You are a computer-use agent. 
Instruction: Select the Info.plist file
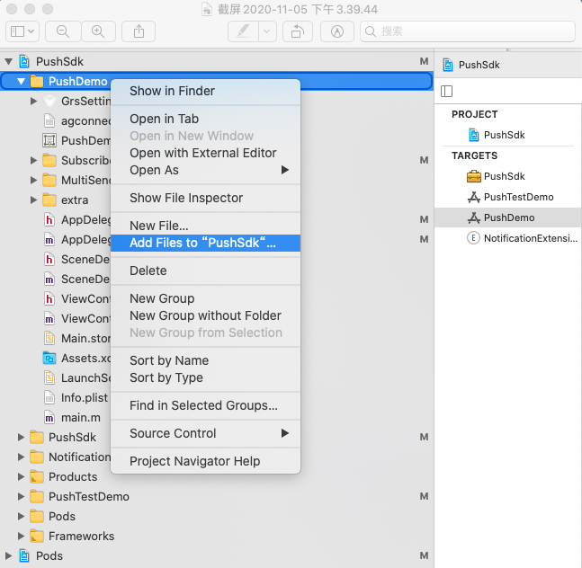85,397
